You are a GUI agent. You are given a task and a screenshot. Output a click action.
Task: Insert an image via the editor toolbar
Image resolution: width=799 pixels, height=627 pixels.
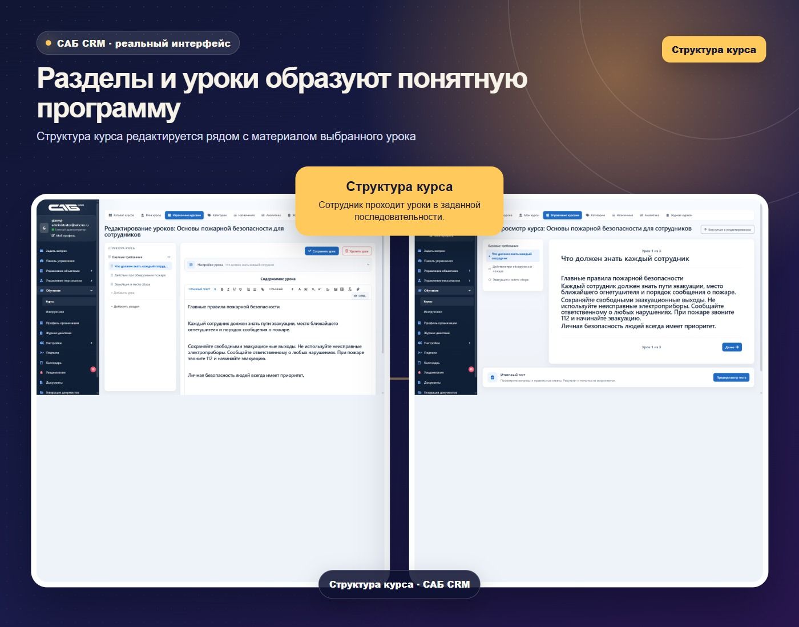(x=336, y=289)
